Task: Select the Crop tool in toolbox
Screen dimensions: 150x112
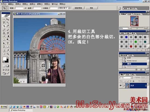Action: 4,26
